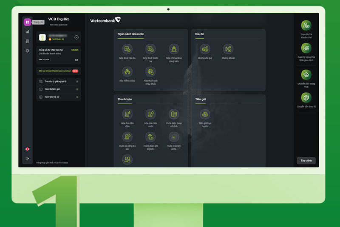
Task: Open Thanh toán phí logistic icon
Action: pos(150,137)
